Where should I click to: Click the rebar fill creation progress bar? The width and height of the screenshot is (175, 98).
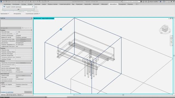[18, 10]
